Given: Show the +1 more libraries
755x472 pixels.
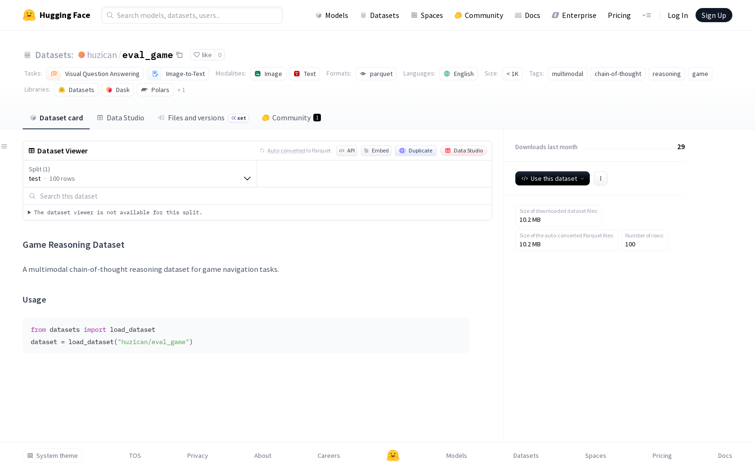Looking at the screenshot, I should 181,90.
